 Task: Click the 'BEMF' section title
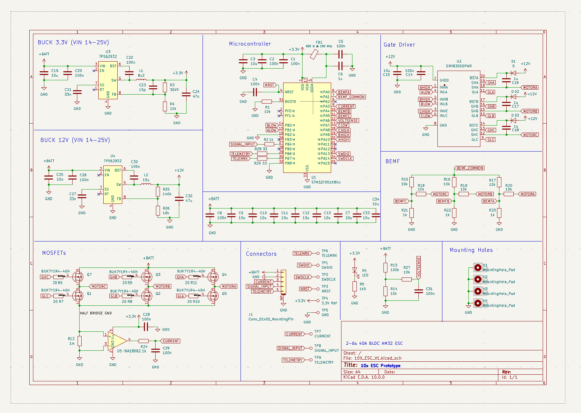(392, 161)
